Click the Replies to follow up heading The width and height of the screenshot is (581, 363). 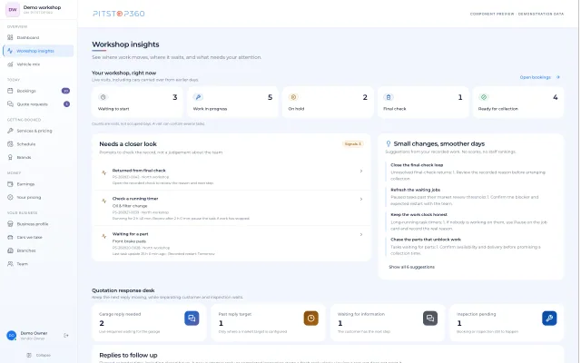point(128,355)
